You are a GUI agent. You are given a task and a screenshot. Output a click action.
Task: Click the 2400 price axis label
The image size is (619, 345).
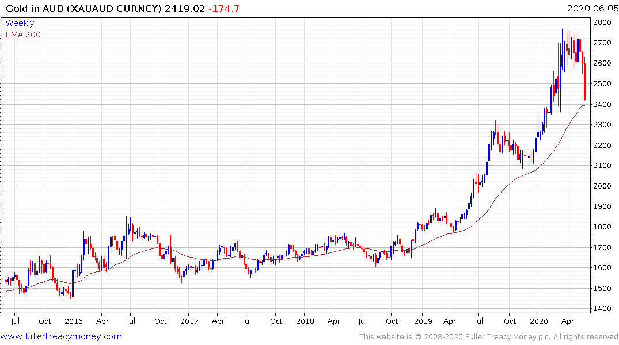tap(602, 104)
